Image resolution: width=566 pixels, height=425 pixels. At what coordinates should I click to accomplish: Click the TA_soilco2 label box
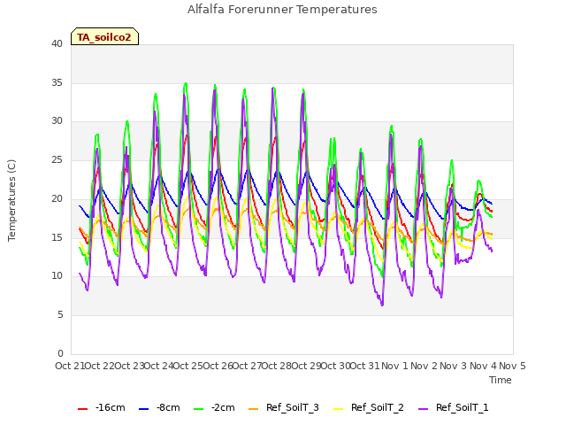[x=104, y=36]
